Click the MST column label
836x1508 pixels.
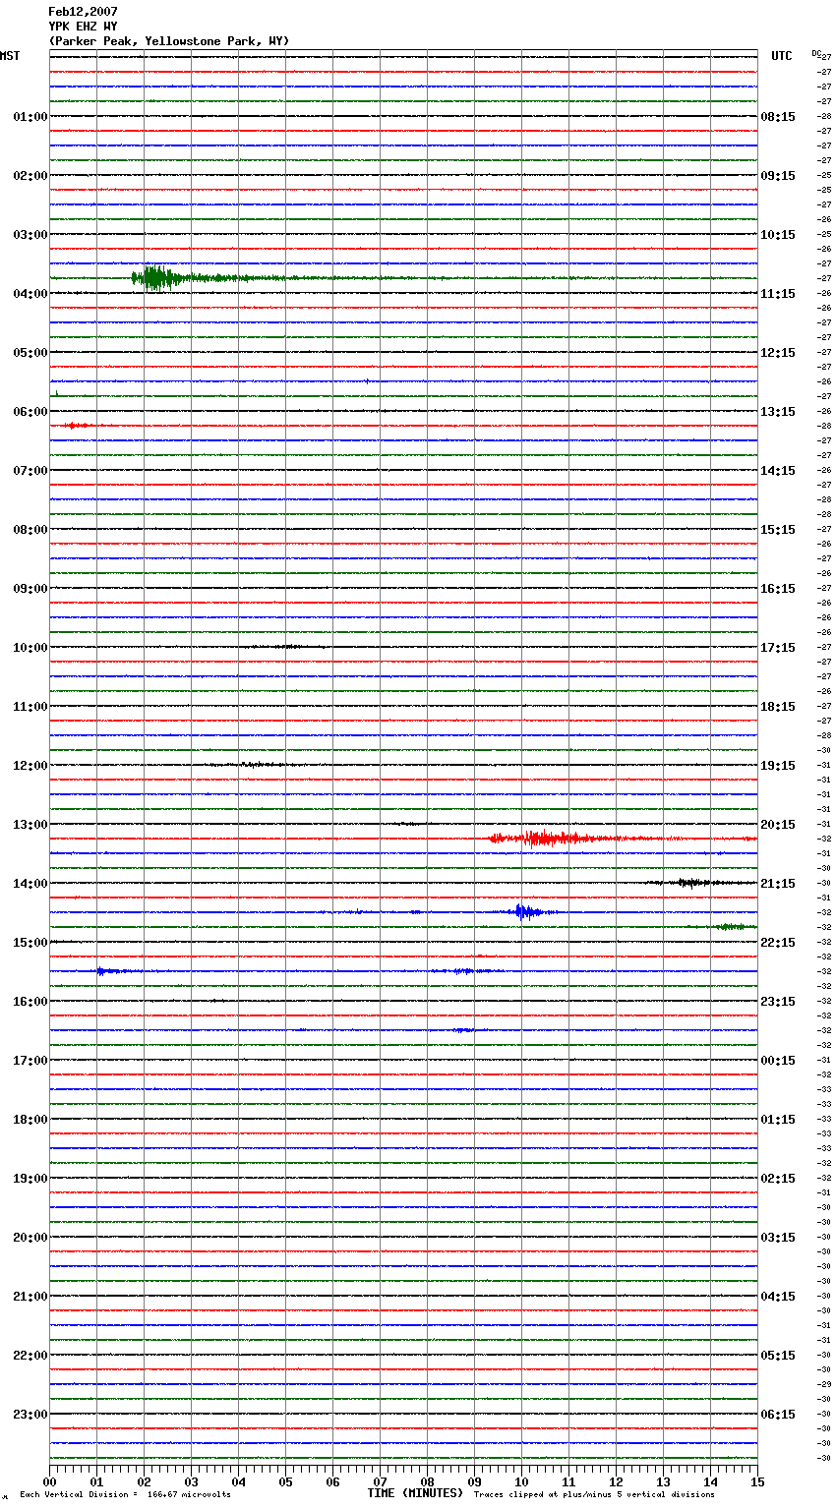10,56
